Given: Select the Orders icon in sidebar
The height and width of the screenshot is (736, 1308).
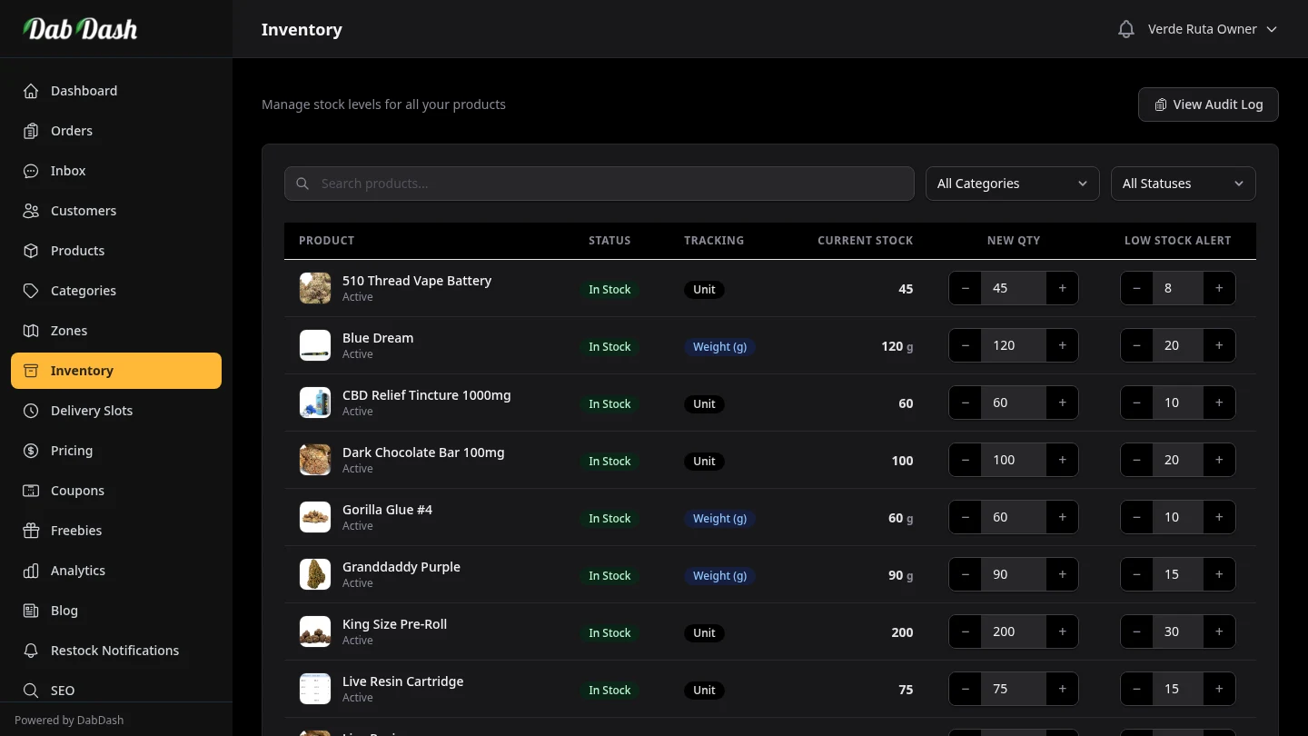Looking at the screenshot, I should click(x=30, y=131).
